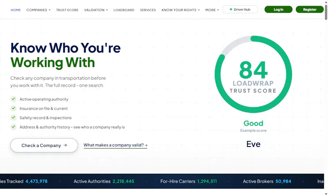Click the Active operating authority text
This screenshot has width=328, height=196.
click(44, 99)
